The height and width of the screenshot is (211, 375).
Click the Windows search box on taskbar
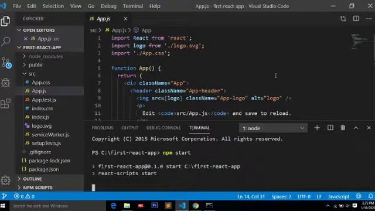[x=57, y=206]
